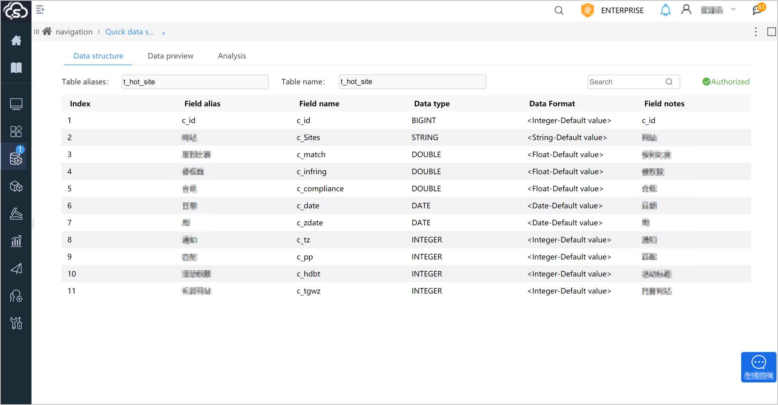
Task: Click the c_tgwz field name cell
Action: pyautogui.click(x=308, y=291)
